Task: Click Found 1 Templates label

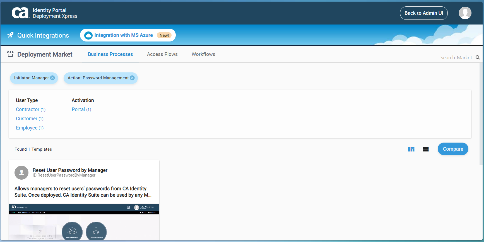Action: [x=33, y=149]
